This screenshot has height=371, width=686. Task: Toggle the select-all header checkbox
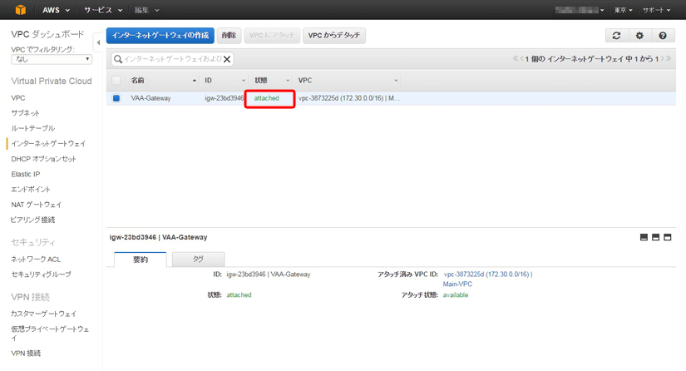coord(116,81)
